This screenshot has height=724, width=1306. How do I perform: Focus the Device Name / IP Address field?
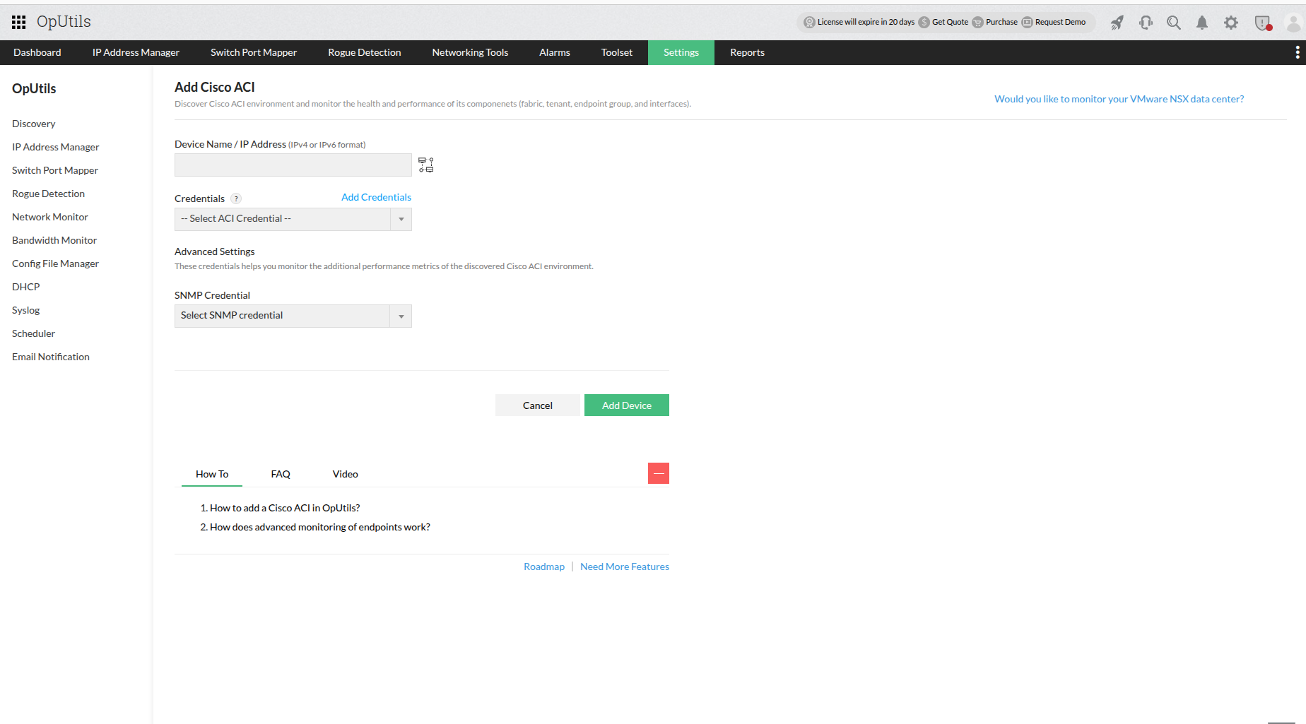(293, 165)
